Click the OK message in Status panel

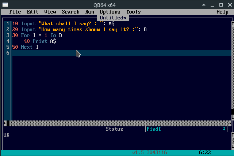[7, 135]
